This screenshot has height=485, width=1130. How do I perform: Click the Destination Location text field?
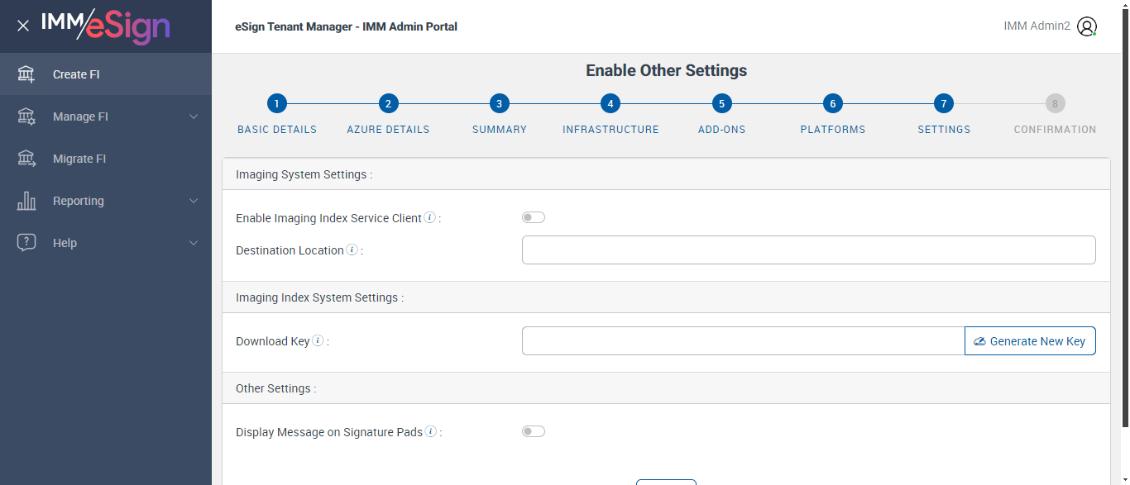click(x=808, y=250)
